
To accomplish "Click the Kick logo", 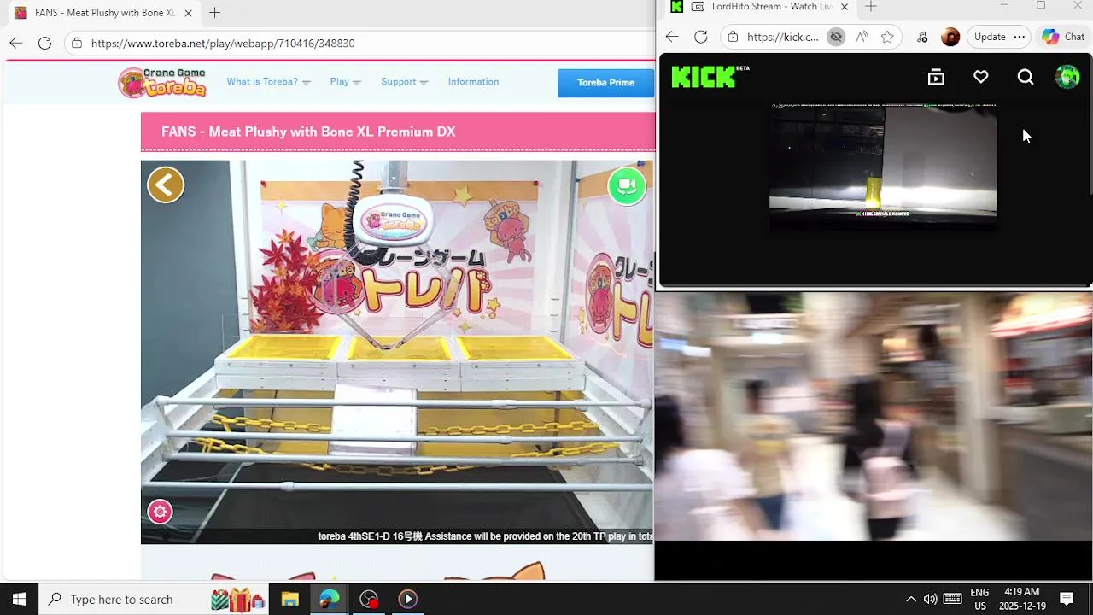I will (x=710, y=77).
